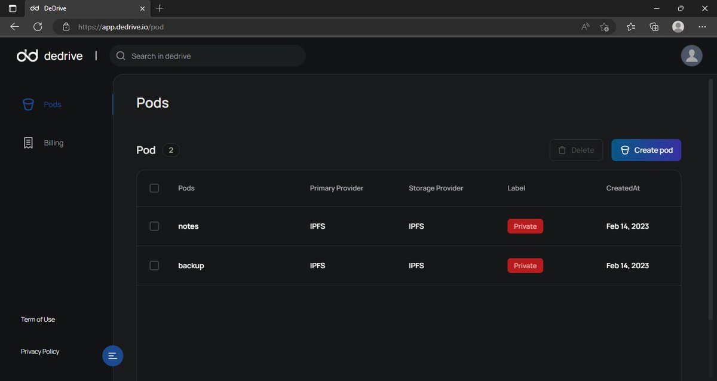
Task: Open the floating blue menu button
Action: [x=112, y=355]
